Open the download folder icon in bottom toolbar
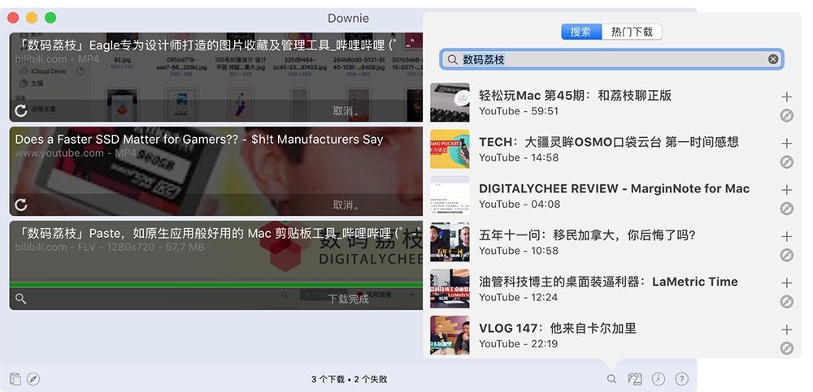 point(635,379)
